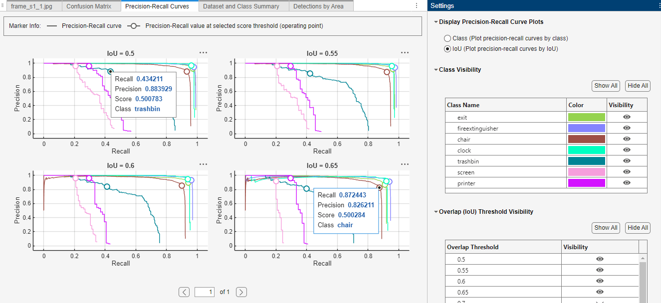Image resolution: width=661 pixels, height=303 pixels.
Task: Click the icon on the Settings title bar
Action: pyautogui.click(x=657, y=5)
